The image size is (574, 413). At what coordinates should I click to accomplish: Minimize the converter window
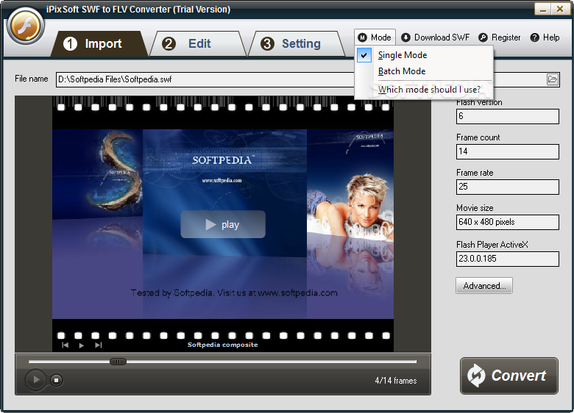[x=543, y=9]
